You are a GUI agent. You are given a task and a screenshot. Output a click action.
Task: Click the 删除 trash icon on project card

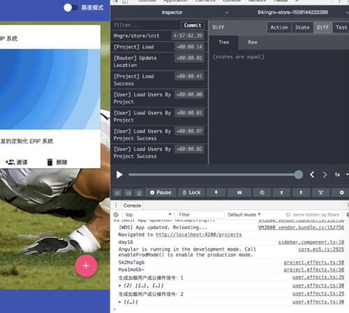pos(50,162)
